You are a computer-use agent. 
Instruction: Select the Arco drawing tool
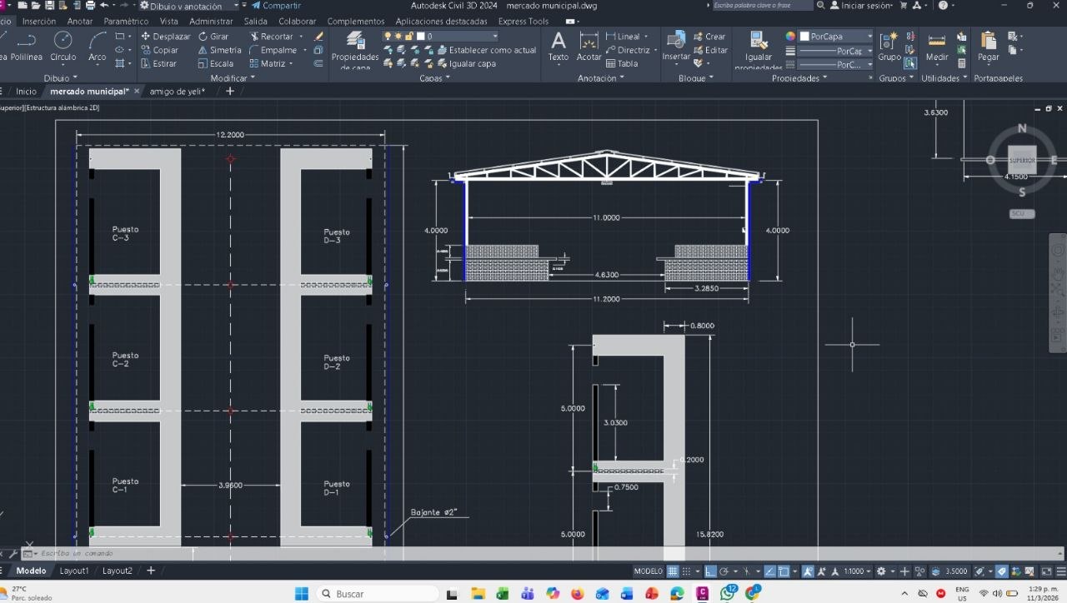click(98, 47)
